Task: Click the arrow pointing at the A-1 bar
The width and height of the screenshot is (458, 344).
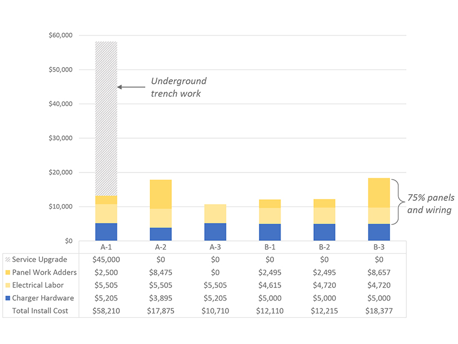Action: [x=130, y=87]
